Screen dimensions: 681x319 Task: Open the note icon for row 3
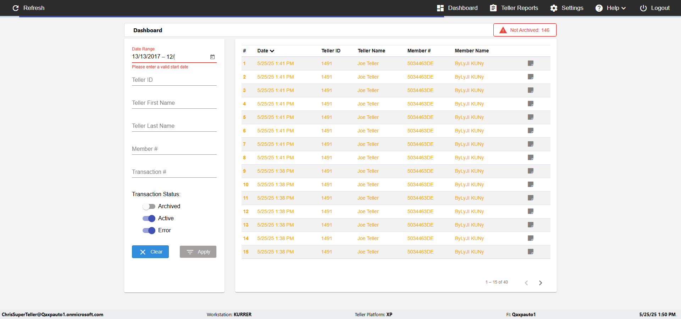(x=531, y=90)
